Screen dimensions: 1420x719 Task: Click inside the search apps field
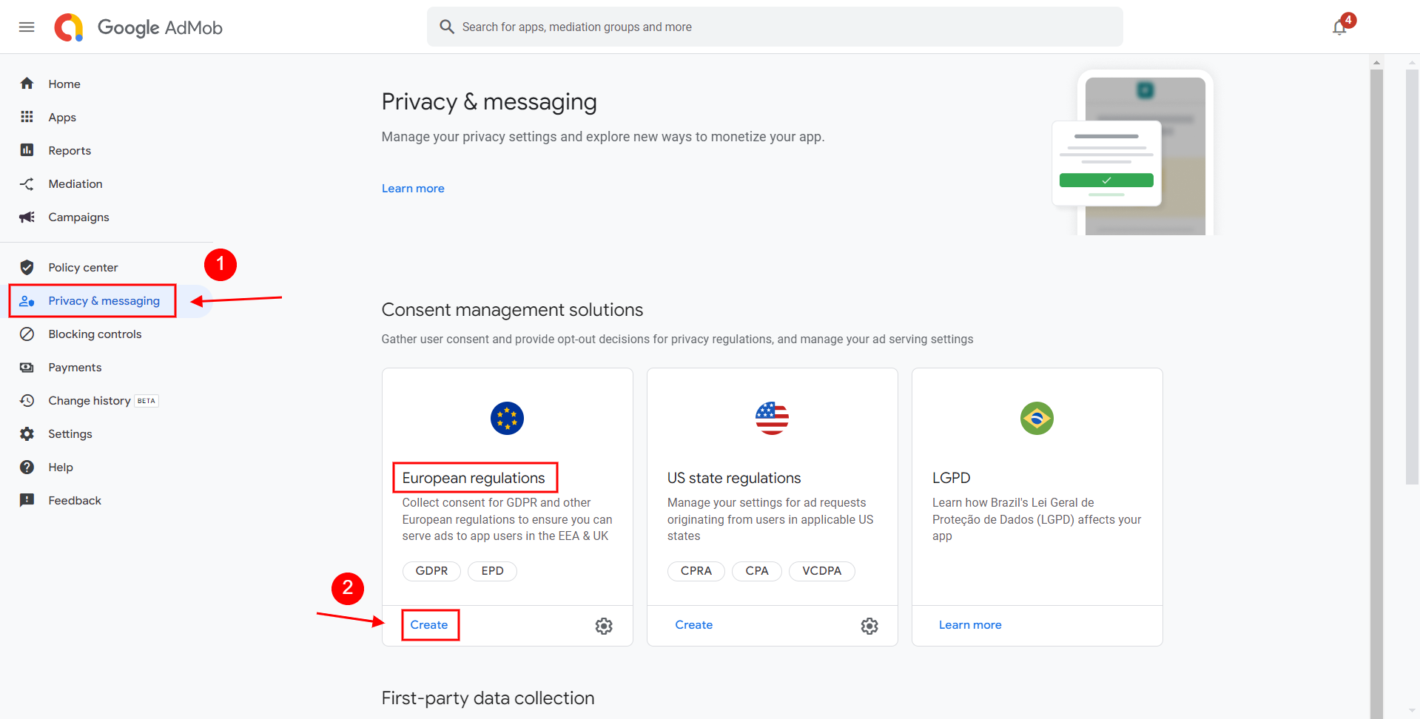pos(775,27)
